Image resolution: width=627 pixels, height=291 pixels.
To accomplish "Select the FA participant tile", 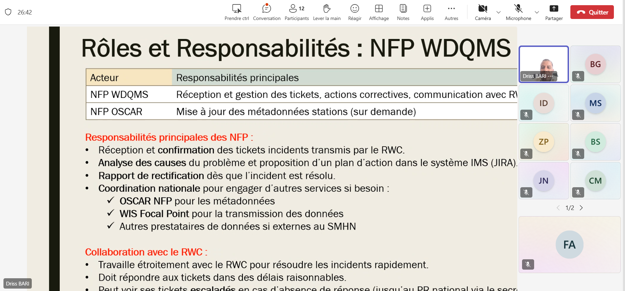I will [x=569, y=244].
